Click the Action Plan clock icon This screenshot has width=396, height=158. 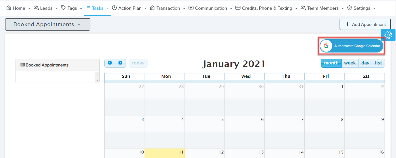click(114, 8)
